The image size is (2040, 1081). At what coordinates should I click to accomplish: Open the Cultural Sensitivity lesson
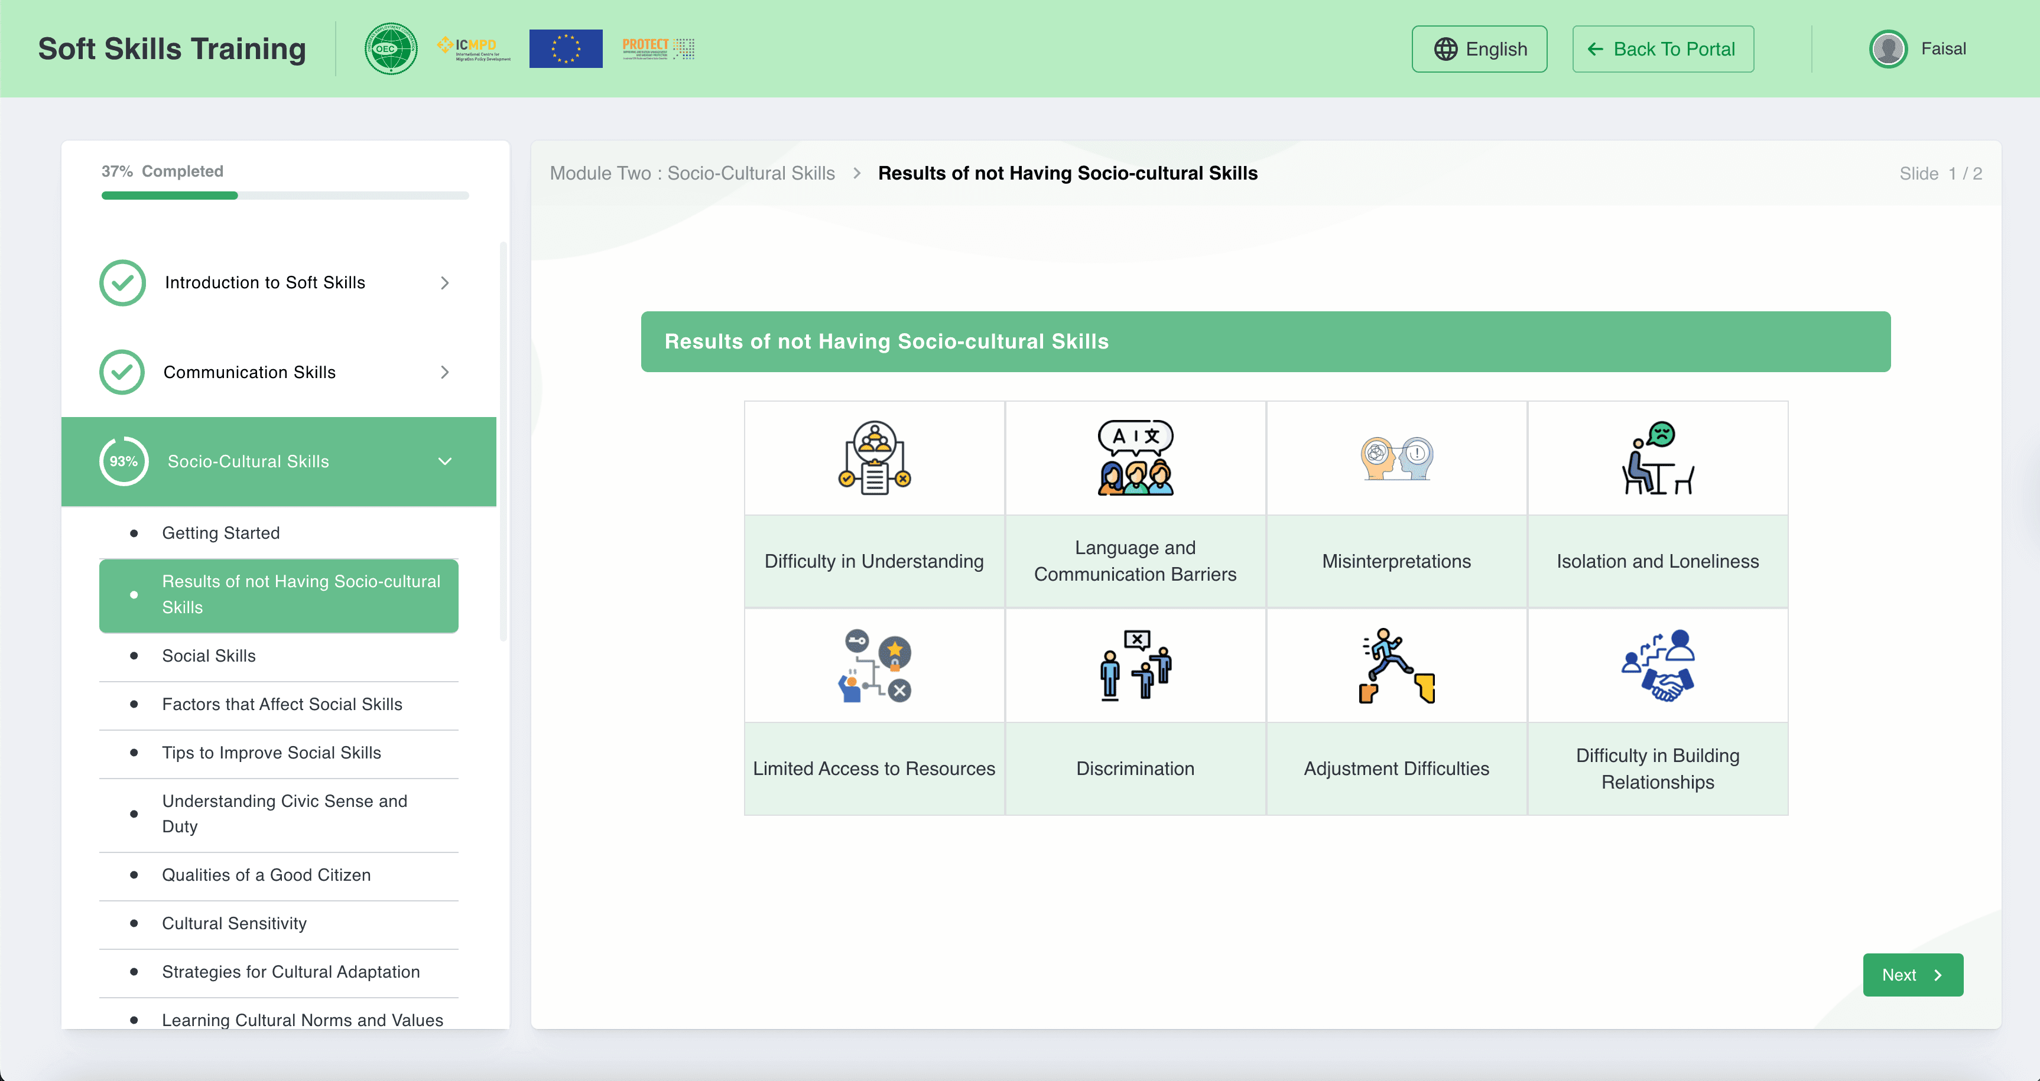click(279, 923)
